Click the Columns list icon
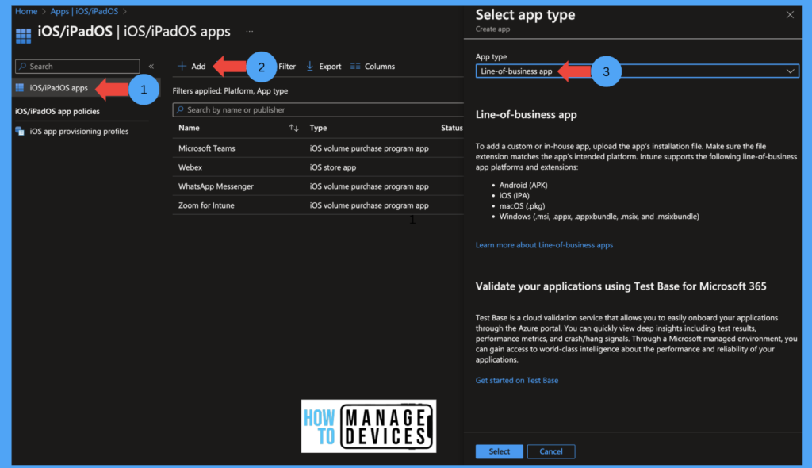Image resolution: width=812 pixels, height=468 pixels. [x=355, y=66]
